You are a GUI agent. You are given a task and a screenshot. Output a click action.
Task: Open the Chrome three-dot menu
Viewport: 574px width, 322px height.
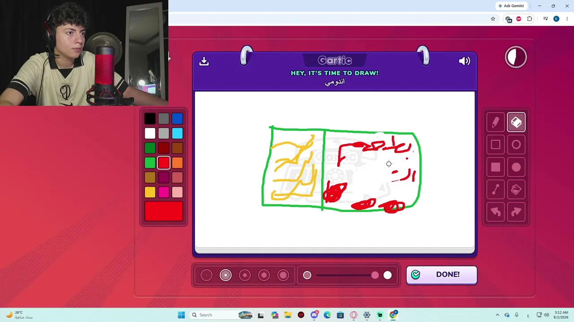567,19
